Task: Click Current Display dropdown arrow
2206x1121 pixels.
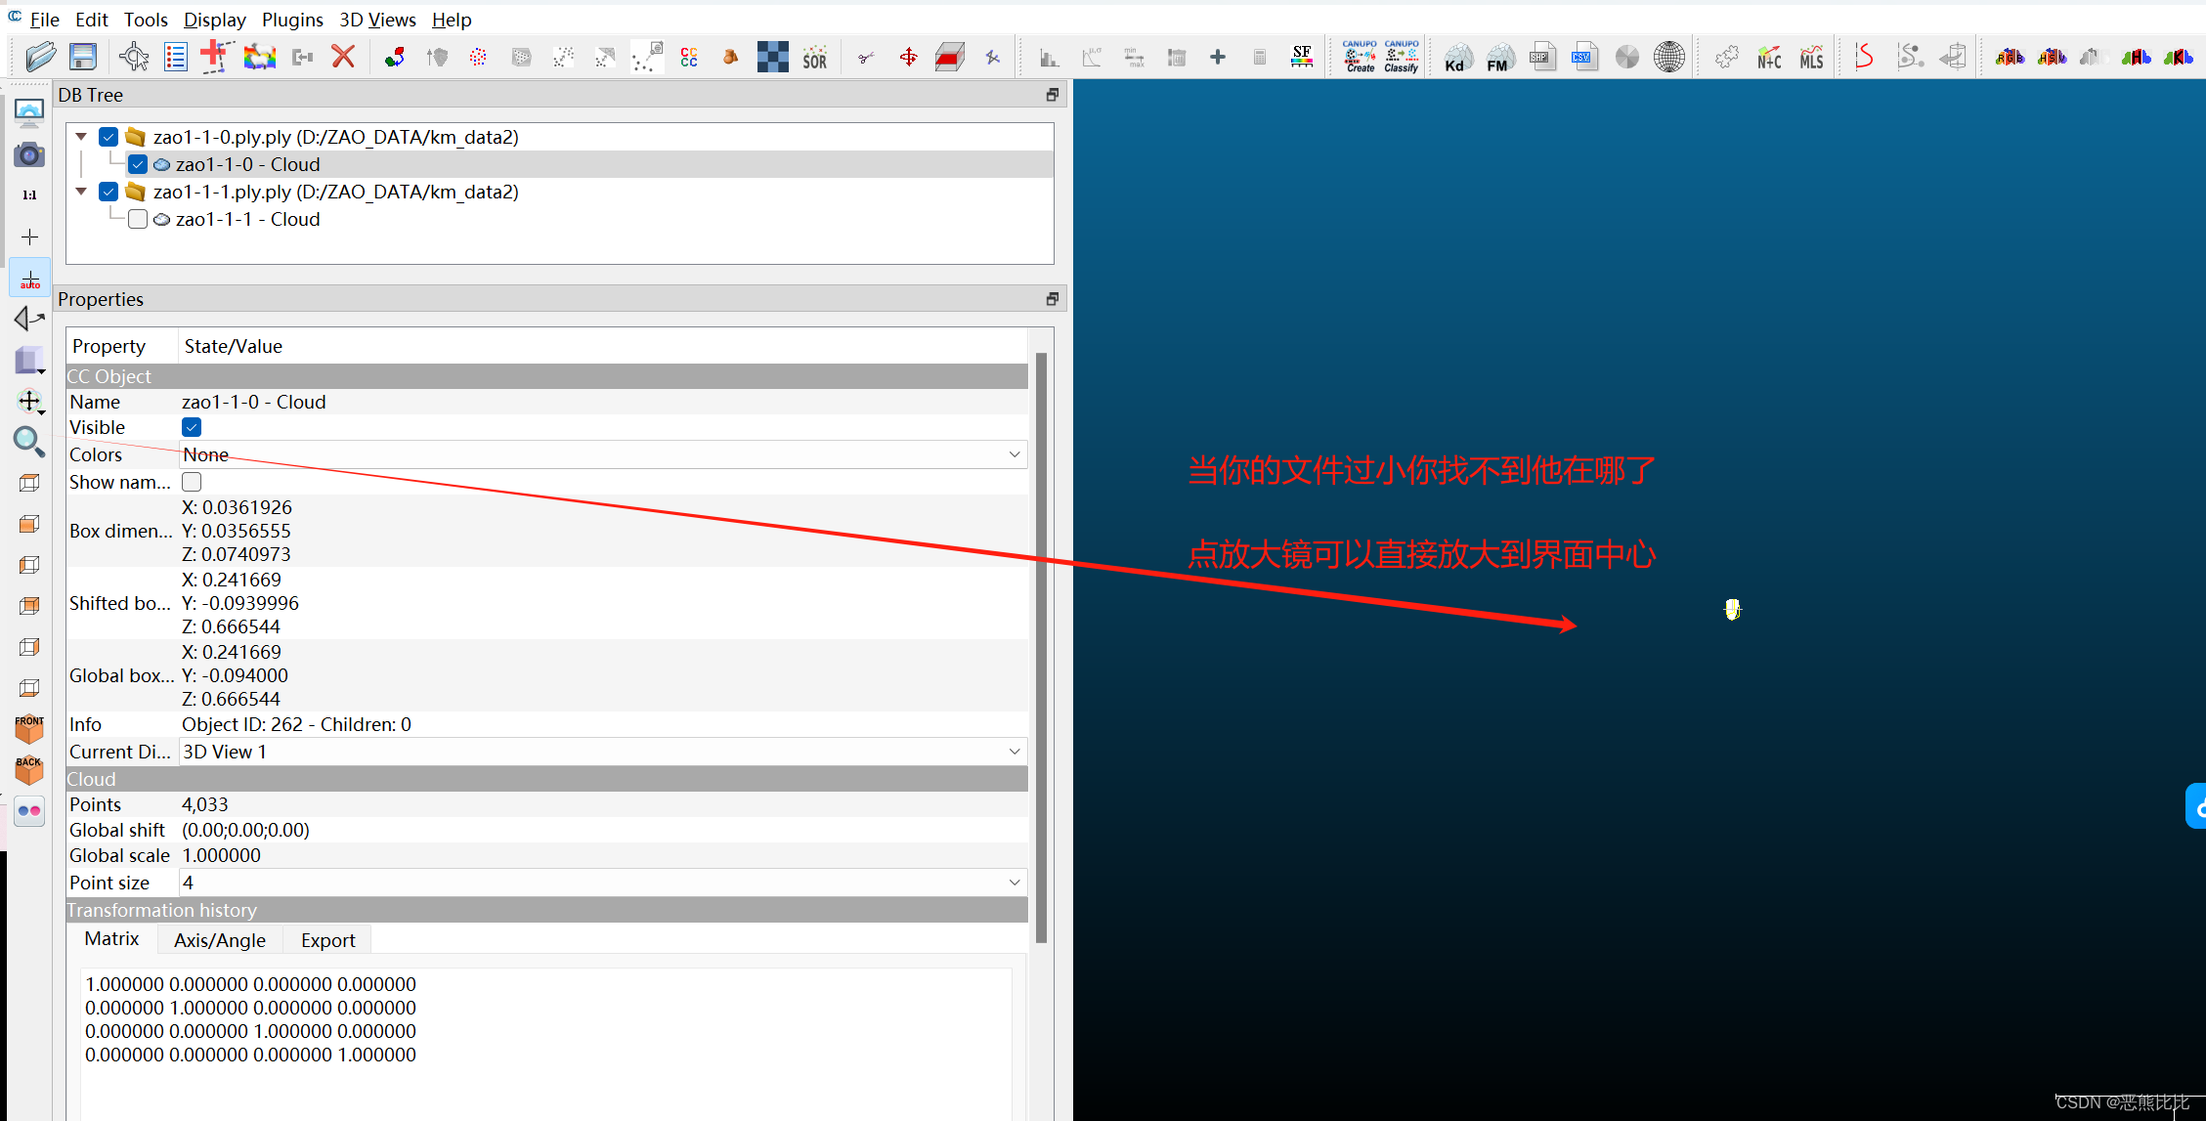Action: [x=1016, y=753]
